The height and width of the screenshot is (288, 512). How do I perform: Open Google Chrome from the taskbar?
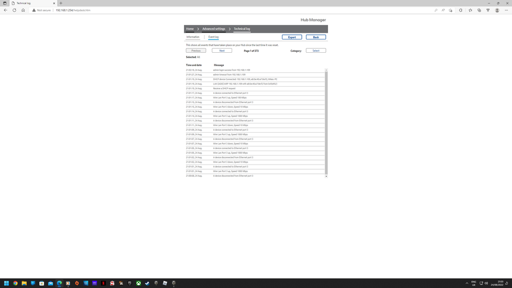click(x=15, y=283)
